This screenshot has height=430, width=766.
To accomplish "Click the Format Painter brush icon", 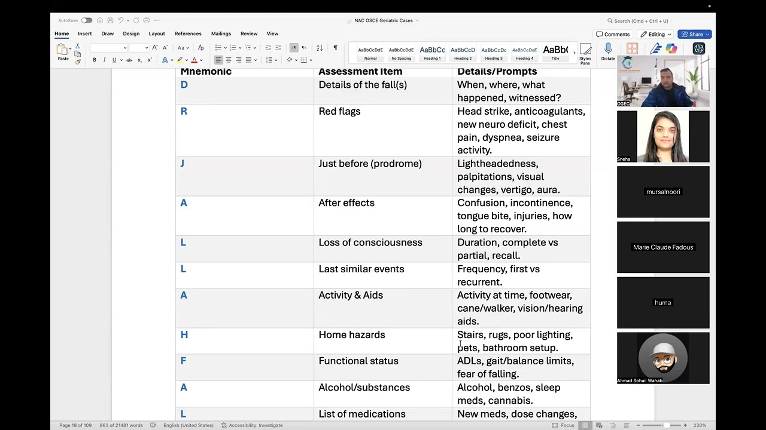I will [x=77, y=62].
